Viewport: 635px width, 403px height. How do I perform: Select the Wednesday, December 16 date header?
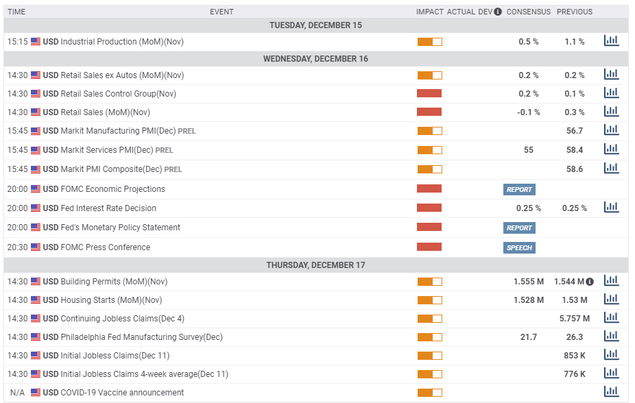tap(315, 59)
